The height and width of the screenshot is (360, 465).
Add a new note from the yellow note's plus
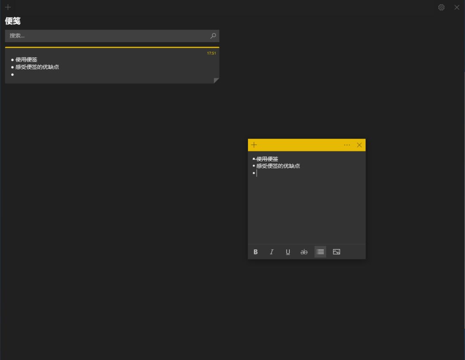click(254, 145)
